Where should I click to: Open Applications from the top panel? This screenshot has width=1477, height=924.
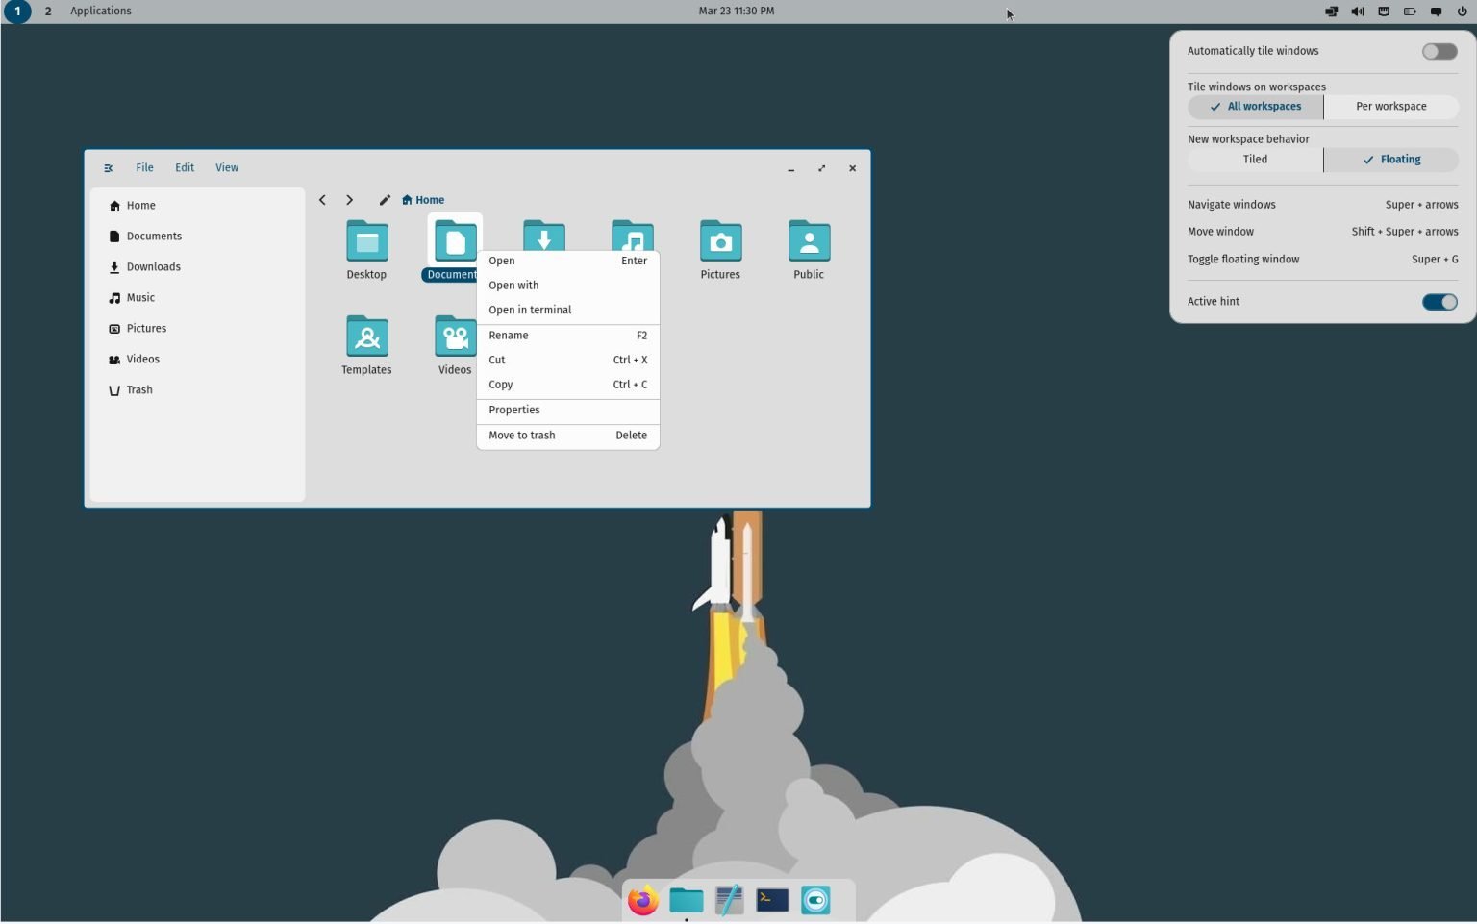(x=100, y=11)
